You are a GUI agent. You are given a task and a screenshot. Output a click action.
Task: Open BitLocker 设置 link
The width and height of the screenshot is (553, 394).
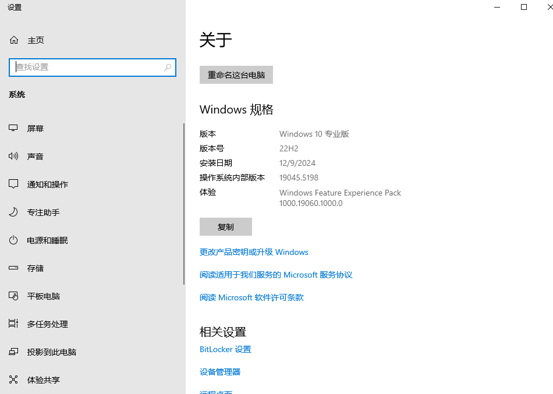pyautogui.click(x=225, y=349)
